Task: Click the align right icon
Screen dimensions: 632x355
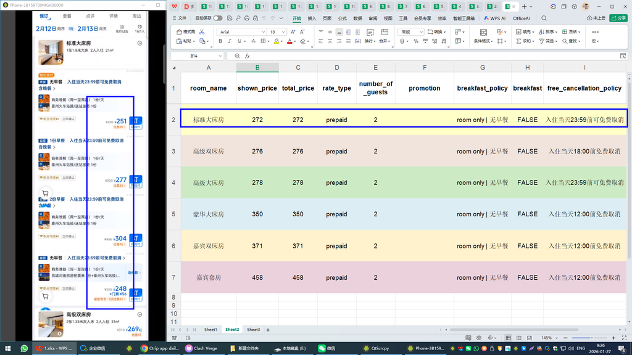Action: 339,41
